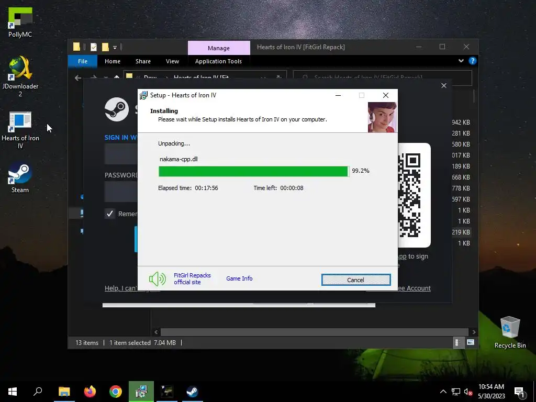The width and height of the screenshot is (536, 402).
Task: Show hidden tray icons
Action: coord(443,392)
